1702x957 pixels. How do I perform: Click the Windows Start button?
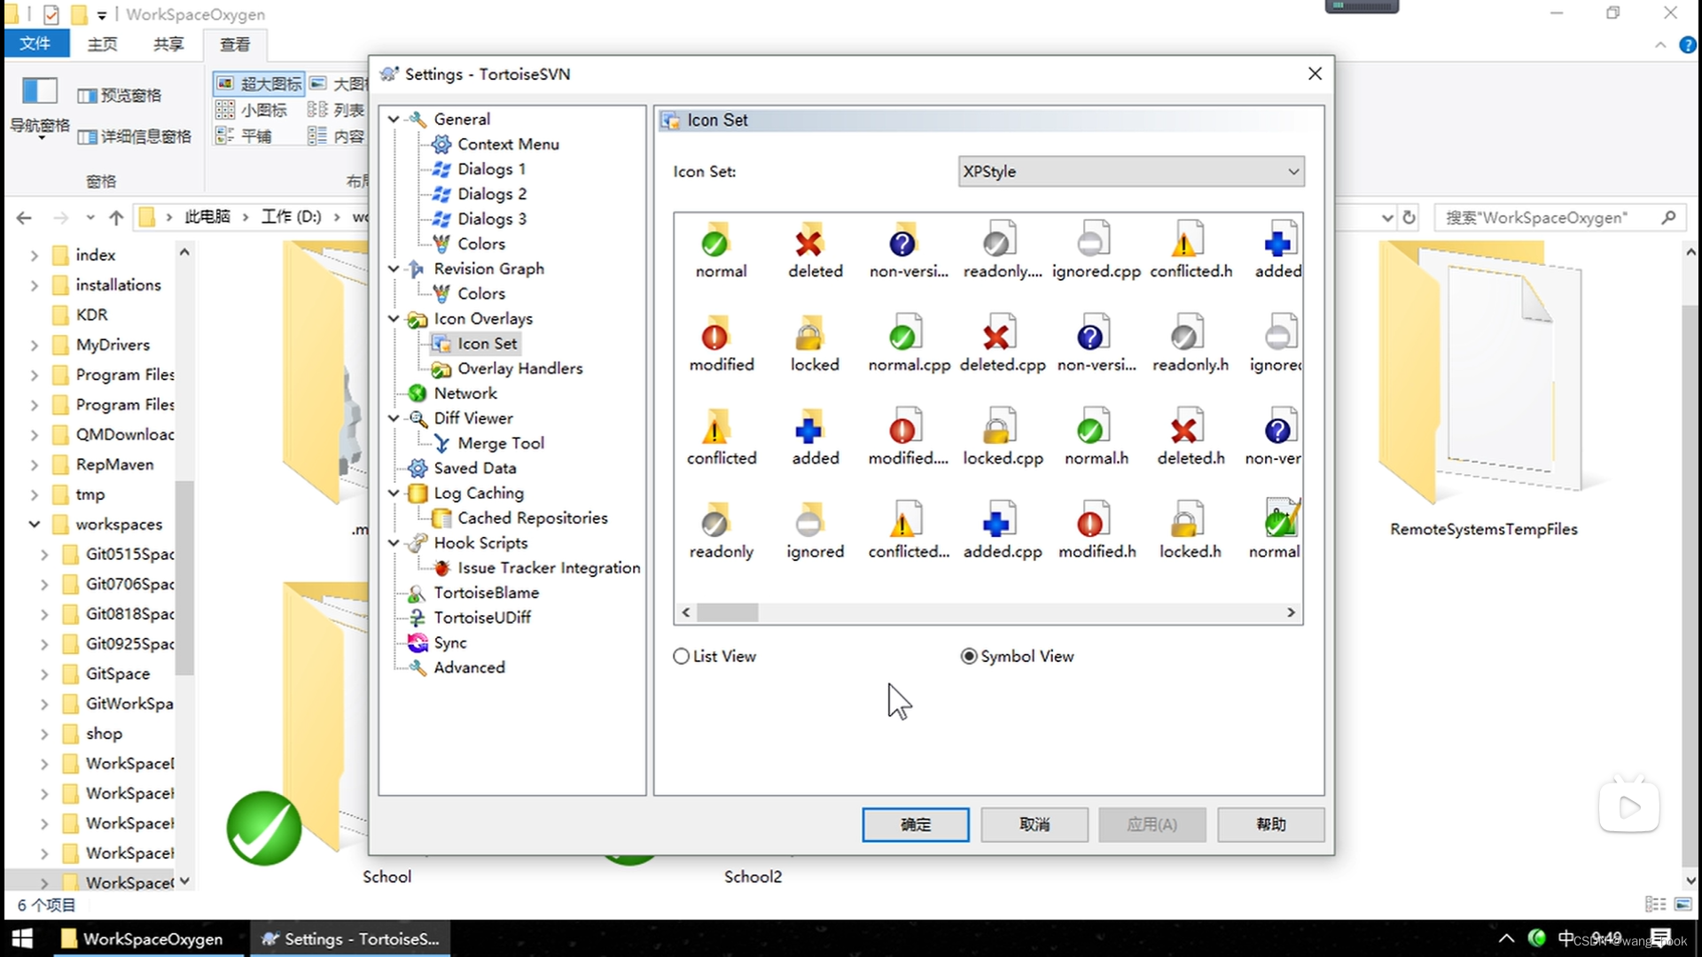[23, 938]
